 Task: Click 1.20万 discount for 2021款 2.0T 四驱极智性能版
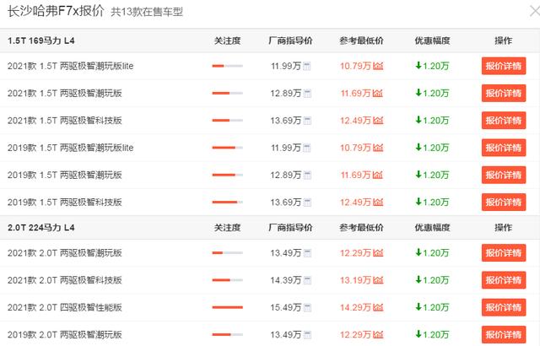(x=432, y=307)
